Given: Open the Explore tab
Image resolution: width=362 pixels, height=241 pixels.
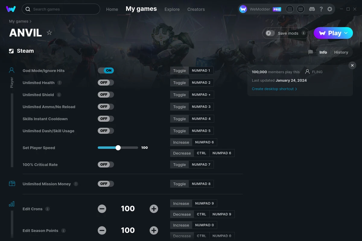Looking at the screenshot, I should click(x=172, y=9).
